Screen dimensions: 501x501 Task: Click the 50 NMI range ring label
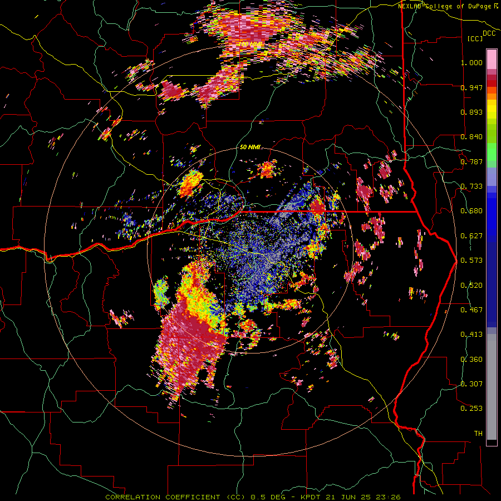point(250,148)
